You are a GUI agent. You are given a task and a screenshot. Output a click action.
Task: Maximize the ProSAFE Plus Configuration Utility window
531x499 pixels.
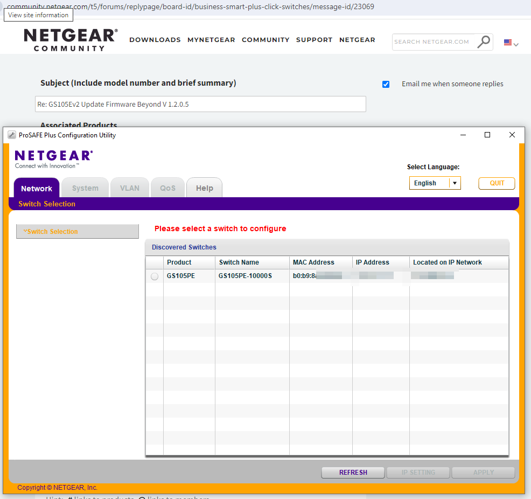[x=487, y=135]
